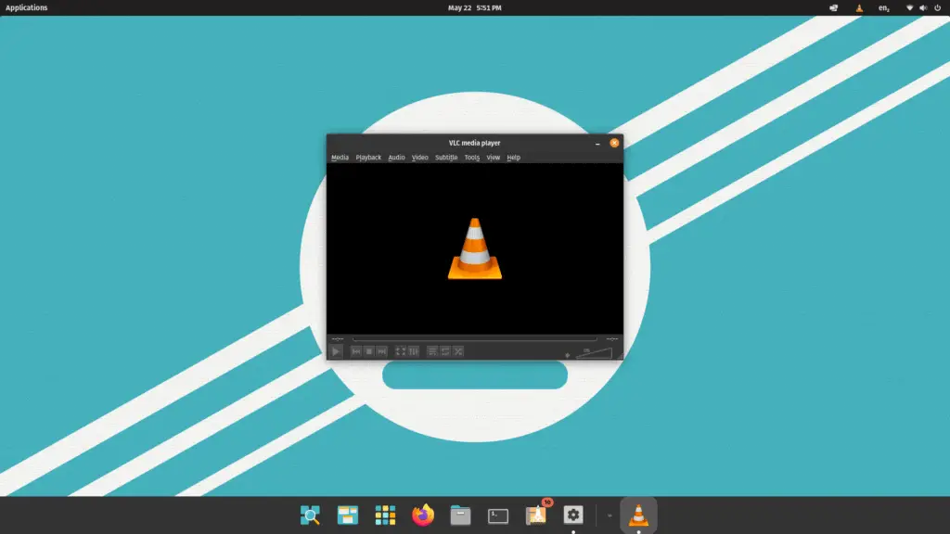Click the VLC icon in the dock
Image resolution: width=950 pixels, height=534 pixels.
click(638, 515)
